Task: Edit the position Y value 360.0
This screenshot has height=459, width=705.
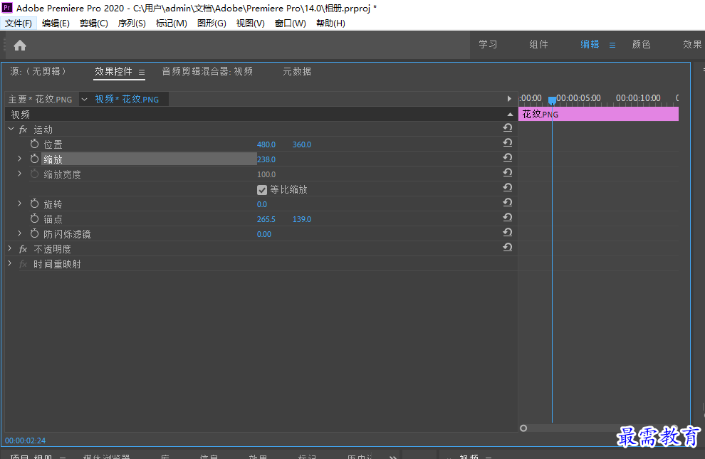Action: point(302,144)
